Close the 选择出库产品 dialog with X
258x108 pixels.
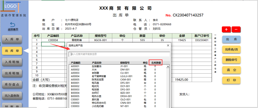[168, 45]
